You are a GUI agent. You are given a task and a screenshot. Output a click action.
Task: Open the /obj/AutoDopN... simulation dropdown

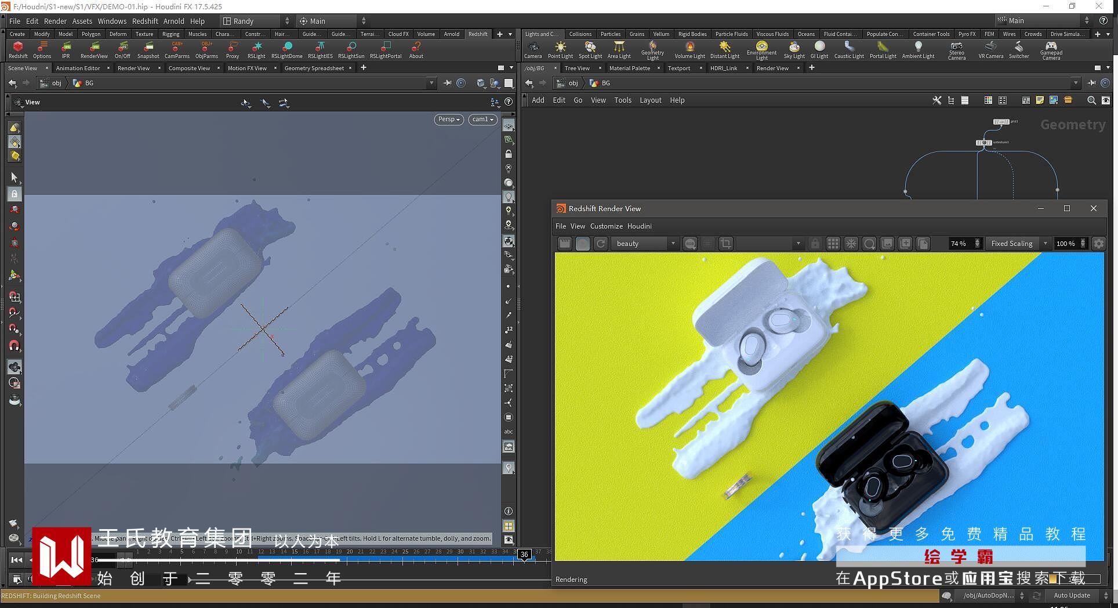[993, 595]
